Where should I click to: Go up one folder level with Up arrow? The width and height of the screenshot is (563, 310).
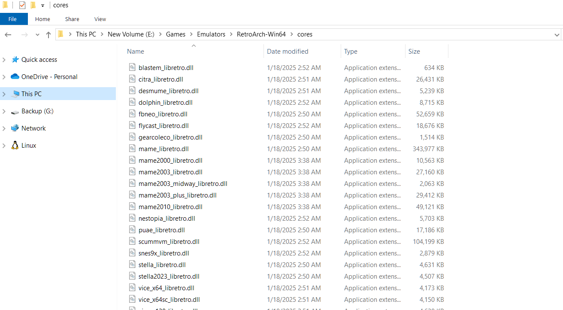[x=48, y=34]
